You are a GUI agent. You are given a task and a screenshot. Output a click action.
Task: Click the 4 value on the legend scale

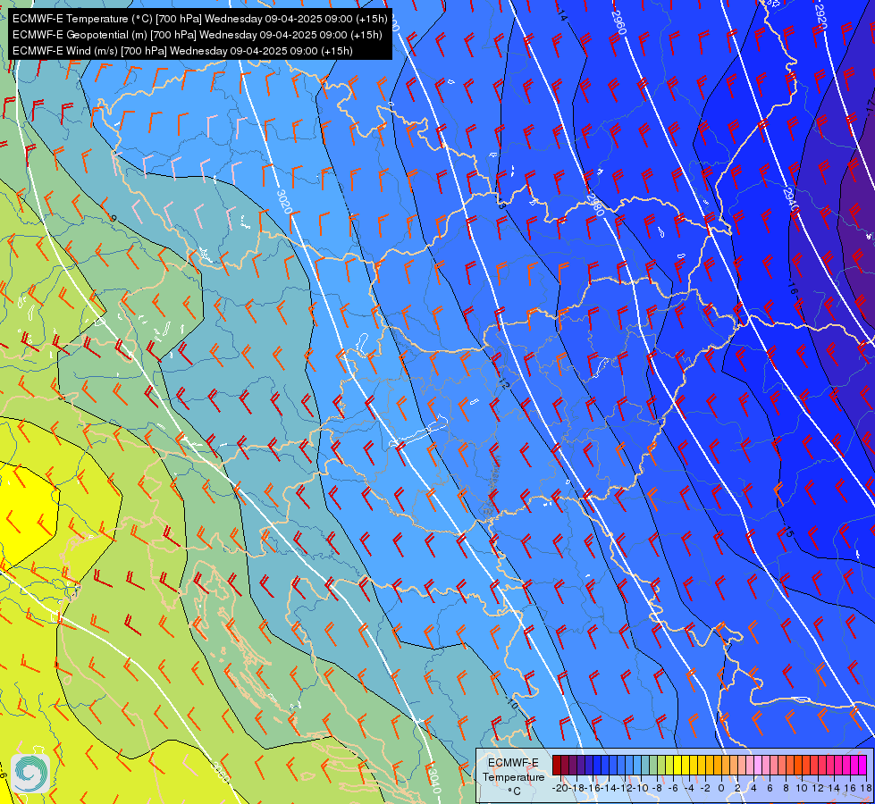point(754,788)
